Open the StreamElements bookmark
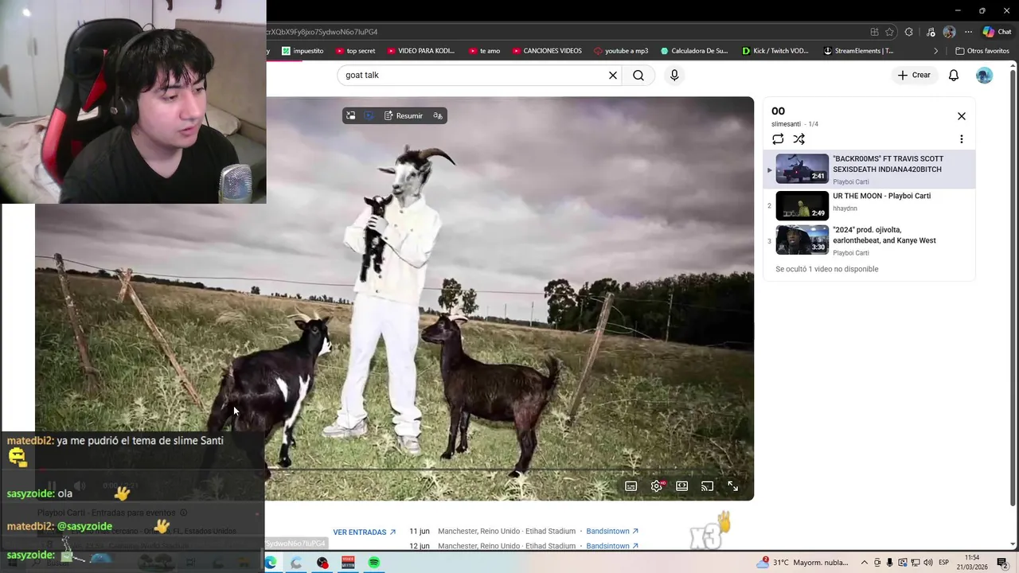This screenshot has height=573, width=1019. pyautogui.click(x=858, y=51)
